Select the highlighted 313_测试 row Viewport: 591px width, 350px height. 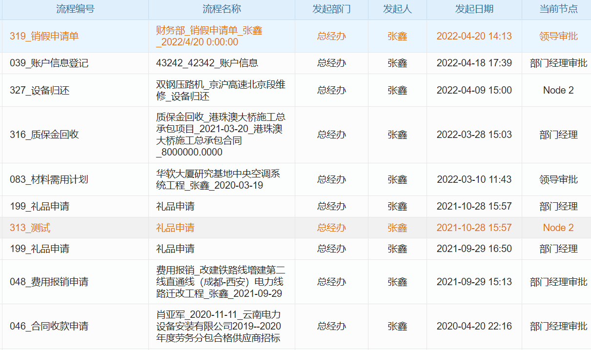(x=30, y=228)
